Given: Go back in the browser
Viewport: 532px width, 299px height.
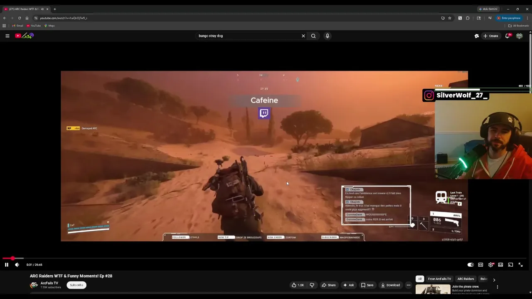Looking at the screenshot, I should tap(5, 18).
